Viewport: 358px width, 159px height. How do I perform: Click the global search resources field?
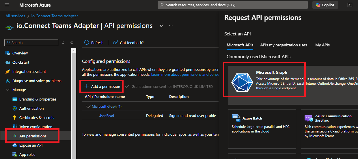click(233, 5)
